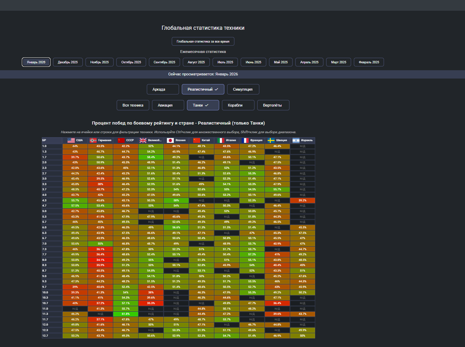The width and height of the screenshot is (465, 347).
Task: Switch to Август 2025
Action: 196,62
